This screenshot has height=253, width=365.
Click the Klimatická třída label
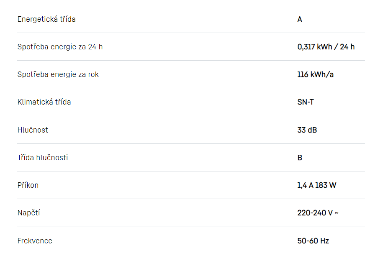44,102
